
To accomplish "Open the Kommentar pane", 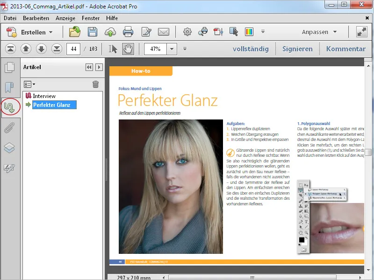I will pyautogui.click(x=346, y=49).
